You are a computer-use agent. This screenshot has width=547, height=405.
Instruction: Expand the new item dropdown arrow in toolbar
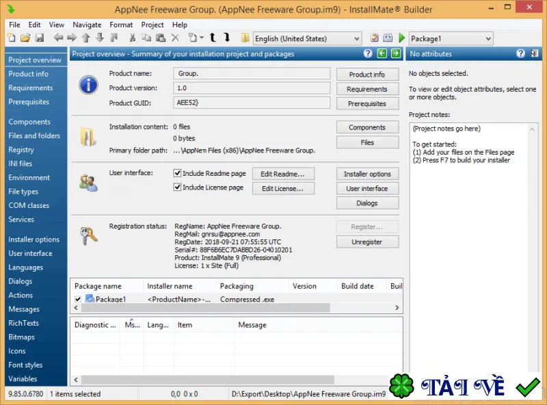tap(201, 38)
